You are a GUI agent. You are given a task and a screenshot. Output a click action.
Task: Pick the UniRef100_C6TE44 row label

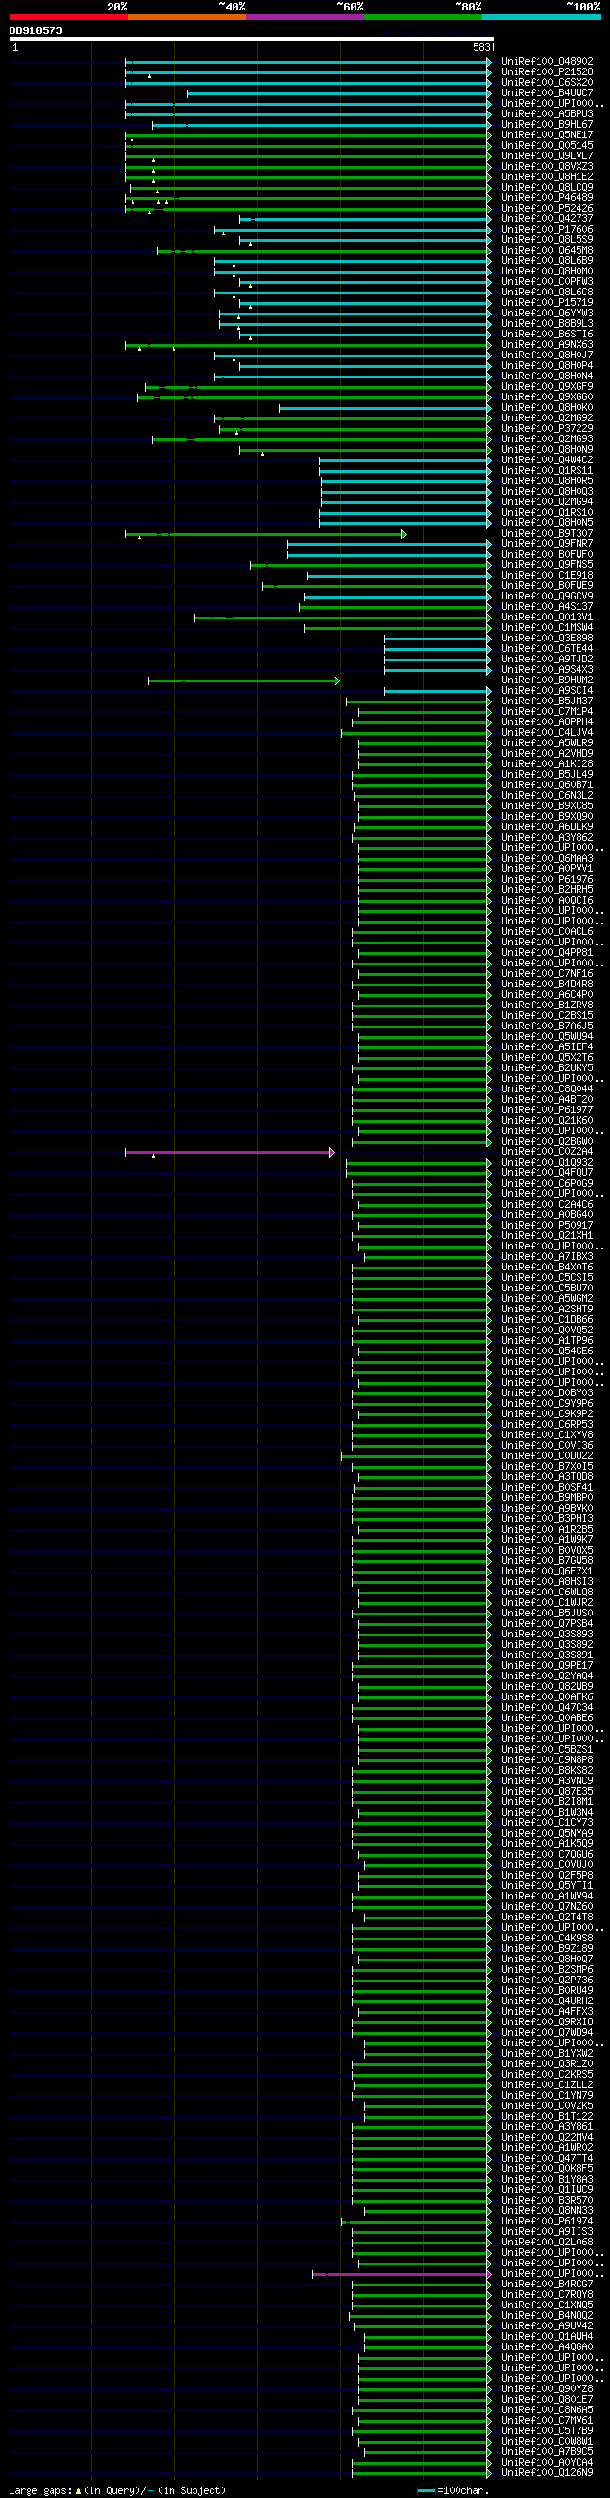tap(547, 649)
